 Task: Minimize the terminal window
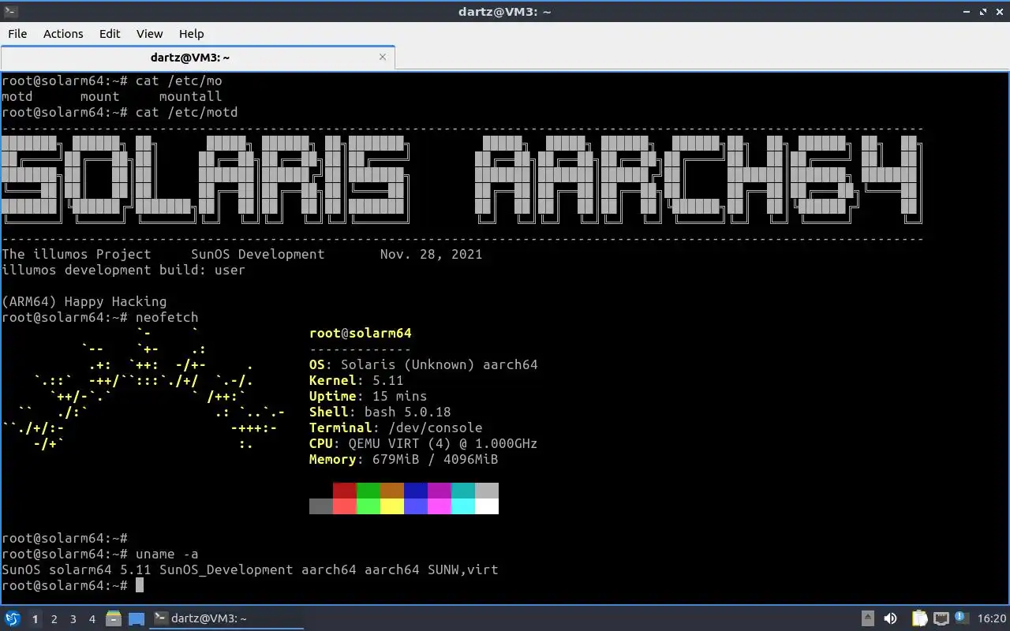967,11
